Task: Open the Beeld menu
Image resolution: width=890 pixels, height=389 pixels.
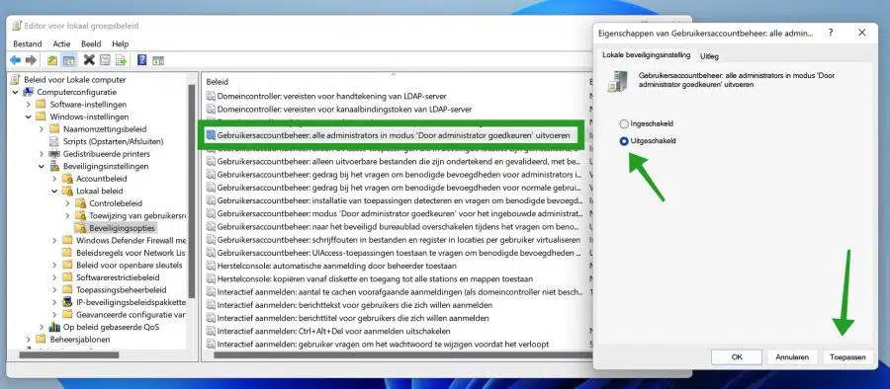Action: 91,43
